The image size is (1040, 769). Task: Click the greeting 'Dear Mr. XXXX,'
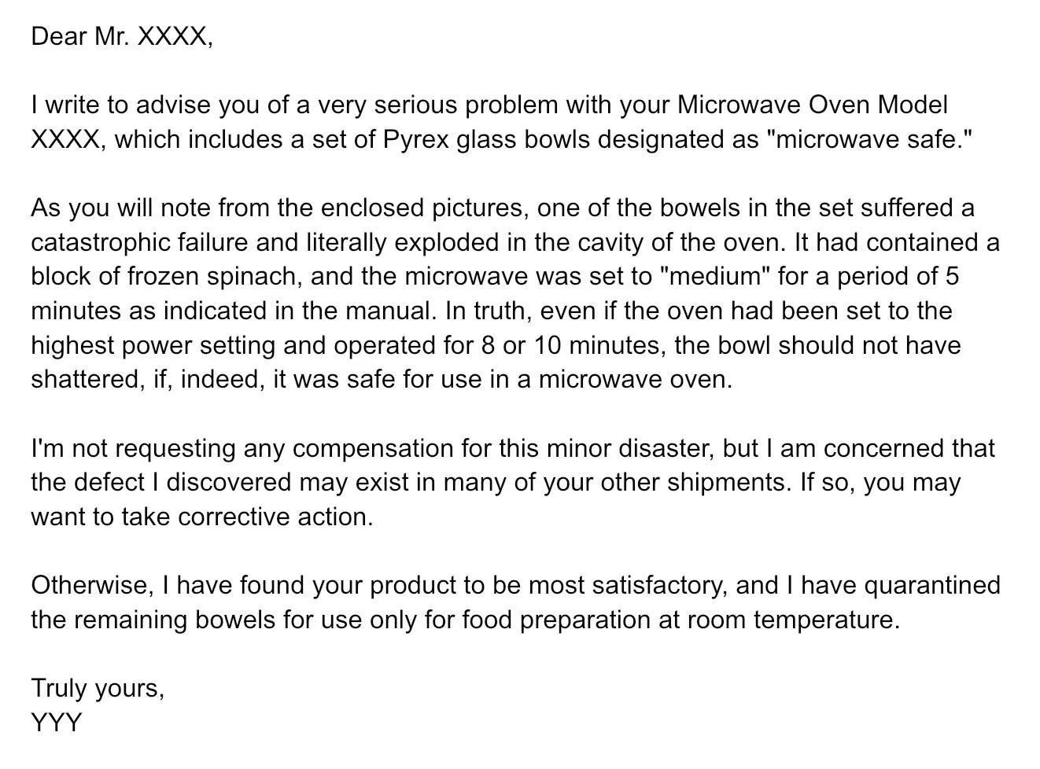point(122,36)
